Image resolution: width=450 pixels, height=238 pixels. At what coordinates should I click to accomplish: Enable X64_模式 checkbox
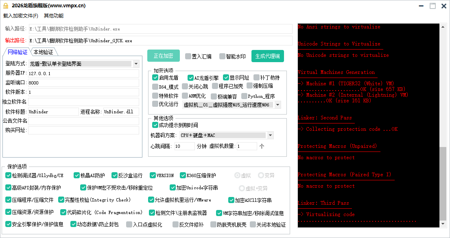(x=155, y=87)
